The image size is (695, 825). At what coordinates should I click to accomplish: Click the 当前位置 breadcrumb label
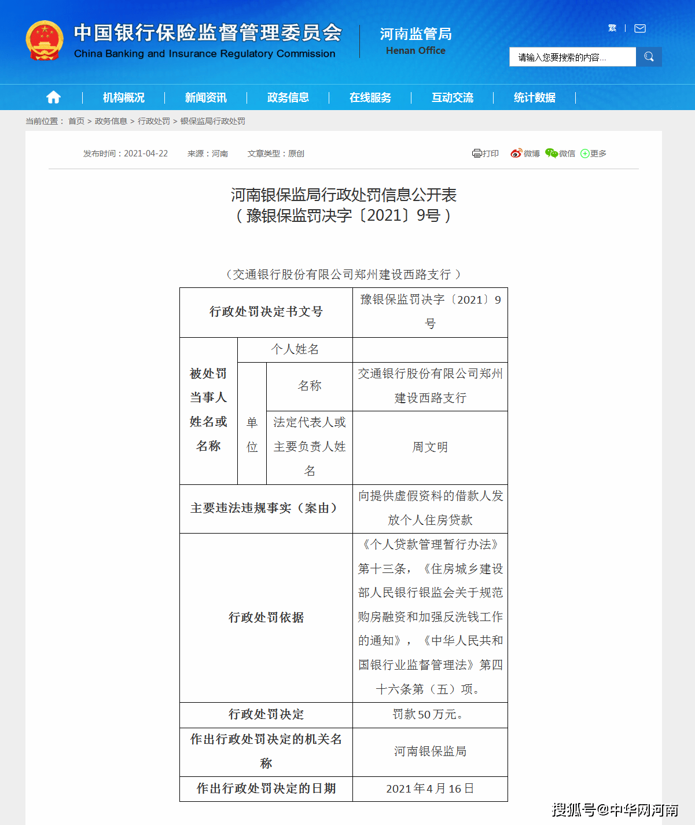point(45,121)
